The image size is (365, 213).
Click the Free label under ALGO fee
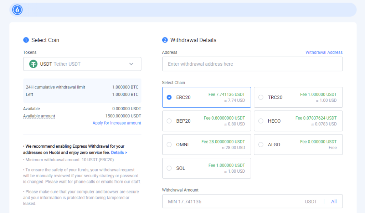[x=333, y=147]
